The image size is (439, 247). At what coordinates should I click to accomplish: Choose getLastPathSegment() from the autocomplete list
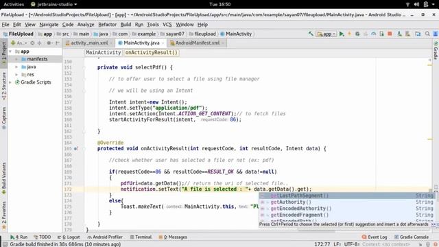[x=347, y=196]
